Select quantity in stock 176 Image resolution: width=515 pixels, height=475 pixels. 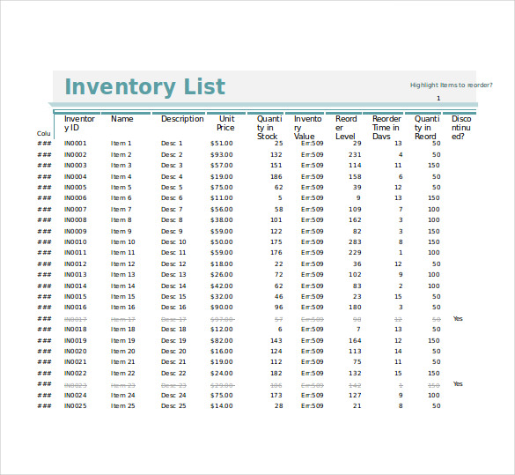point(276,253)
